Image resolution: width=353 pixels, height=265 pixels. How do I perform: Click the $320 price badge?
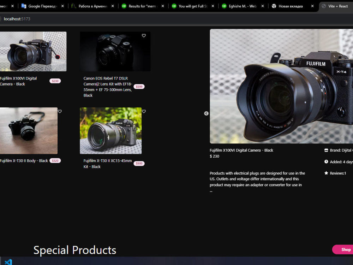coord(55,161)
